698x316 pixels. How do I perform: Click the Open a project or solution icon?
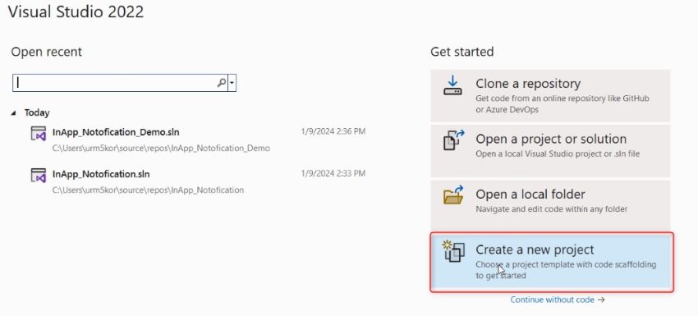453,140
